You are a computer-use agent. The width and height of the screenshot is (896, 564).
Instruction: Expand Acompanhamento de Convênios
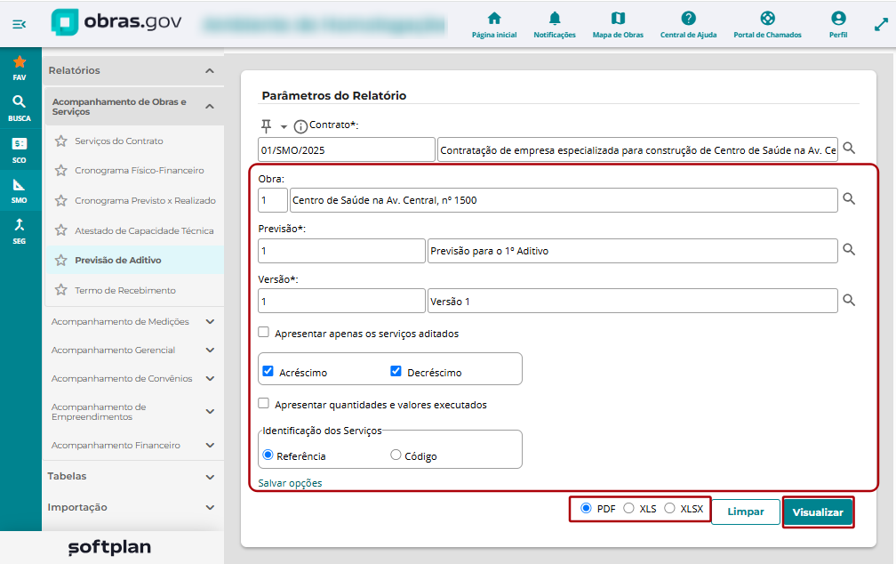(210, 379)
